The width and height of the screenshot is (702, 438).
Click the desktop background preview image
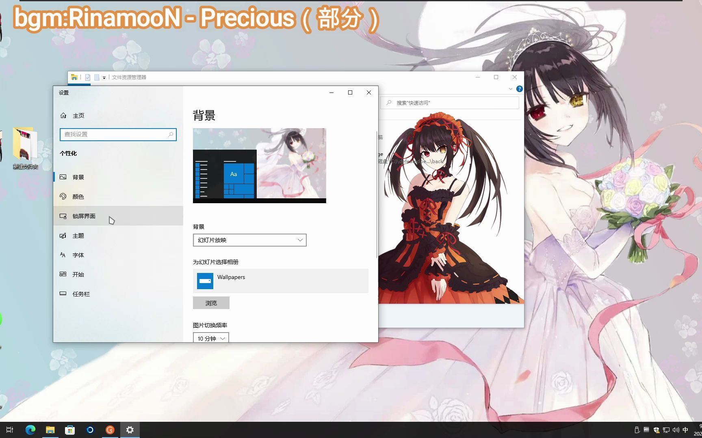click(x=259, y=165)
